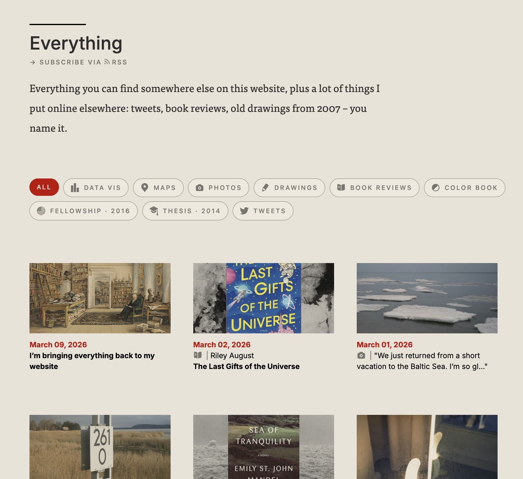Click the RSS feed icon
Viewport: 523px width, 479px height.
pyautogui.click(x=107, y=62)
